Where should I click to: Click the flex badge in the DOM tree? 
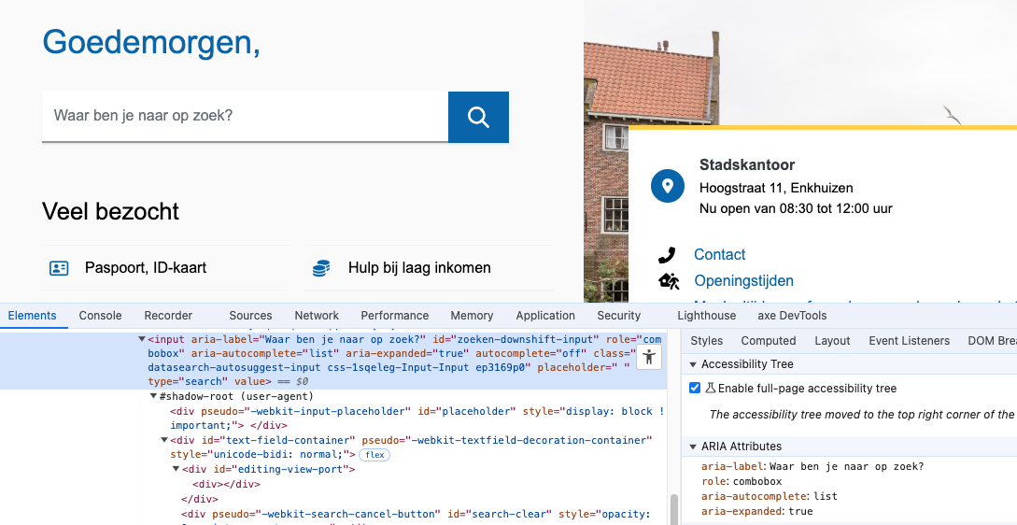coord(374,455)
